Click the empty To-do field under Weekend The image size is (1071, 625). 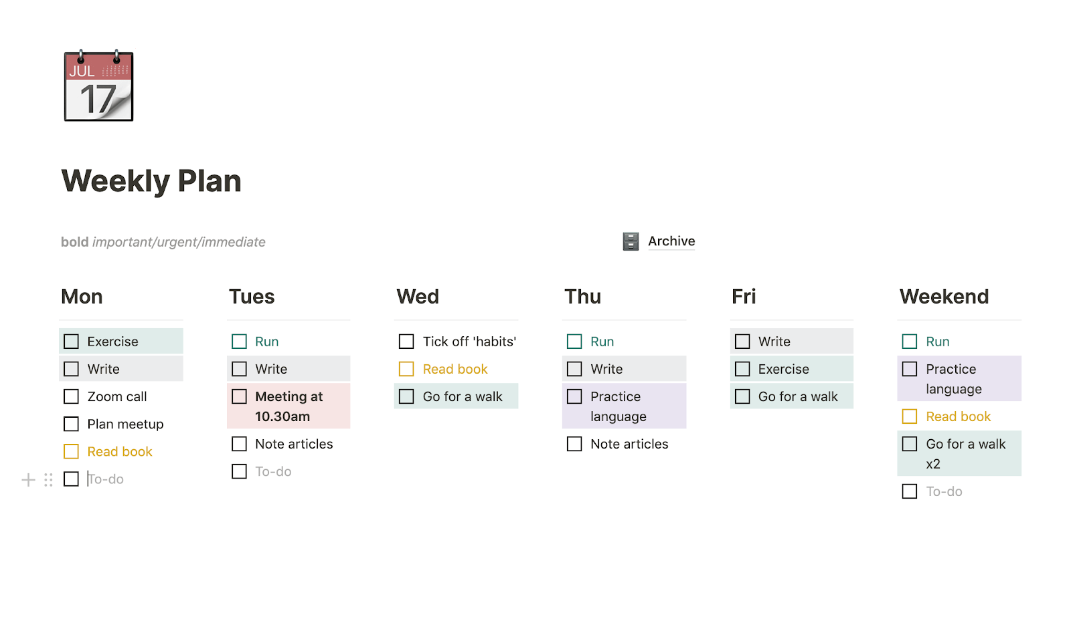(944, 491)
